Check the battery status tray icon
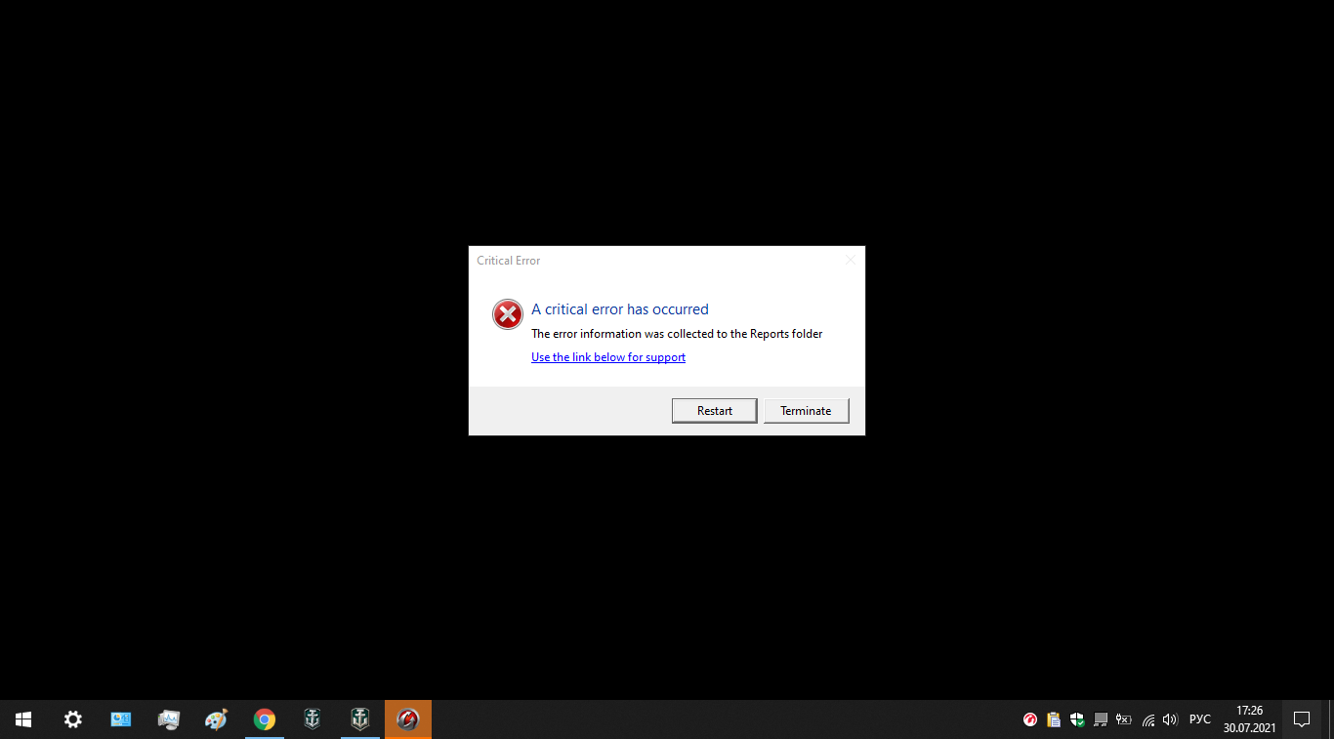Image resolution: width=1334 pixels, height=739 pixels. click(x=1124, y=719)
